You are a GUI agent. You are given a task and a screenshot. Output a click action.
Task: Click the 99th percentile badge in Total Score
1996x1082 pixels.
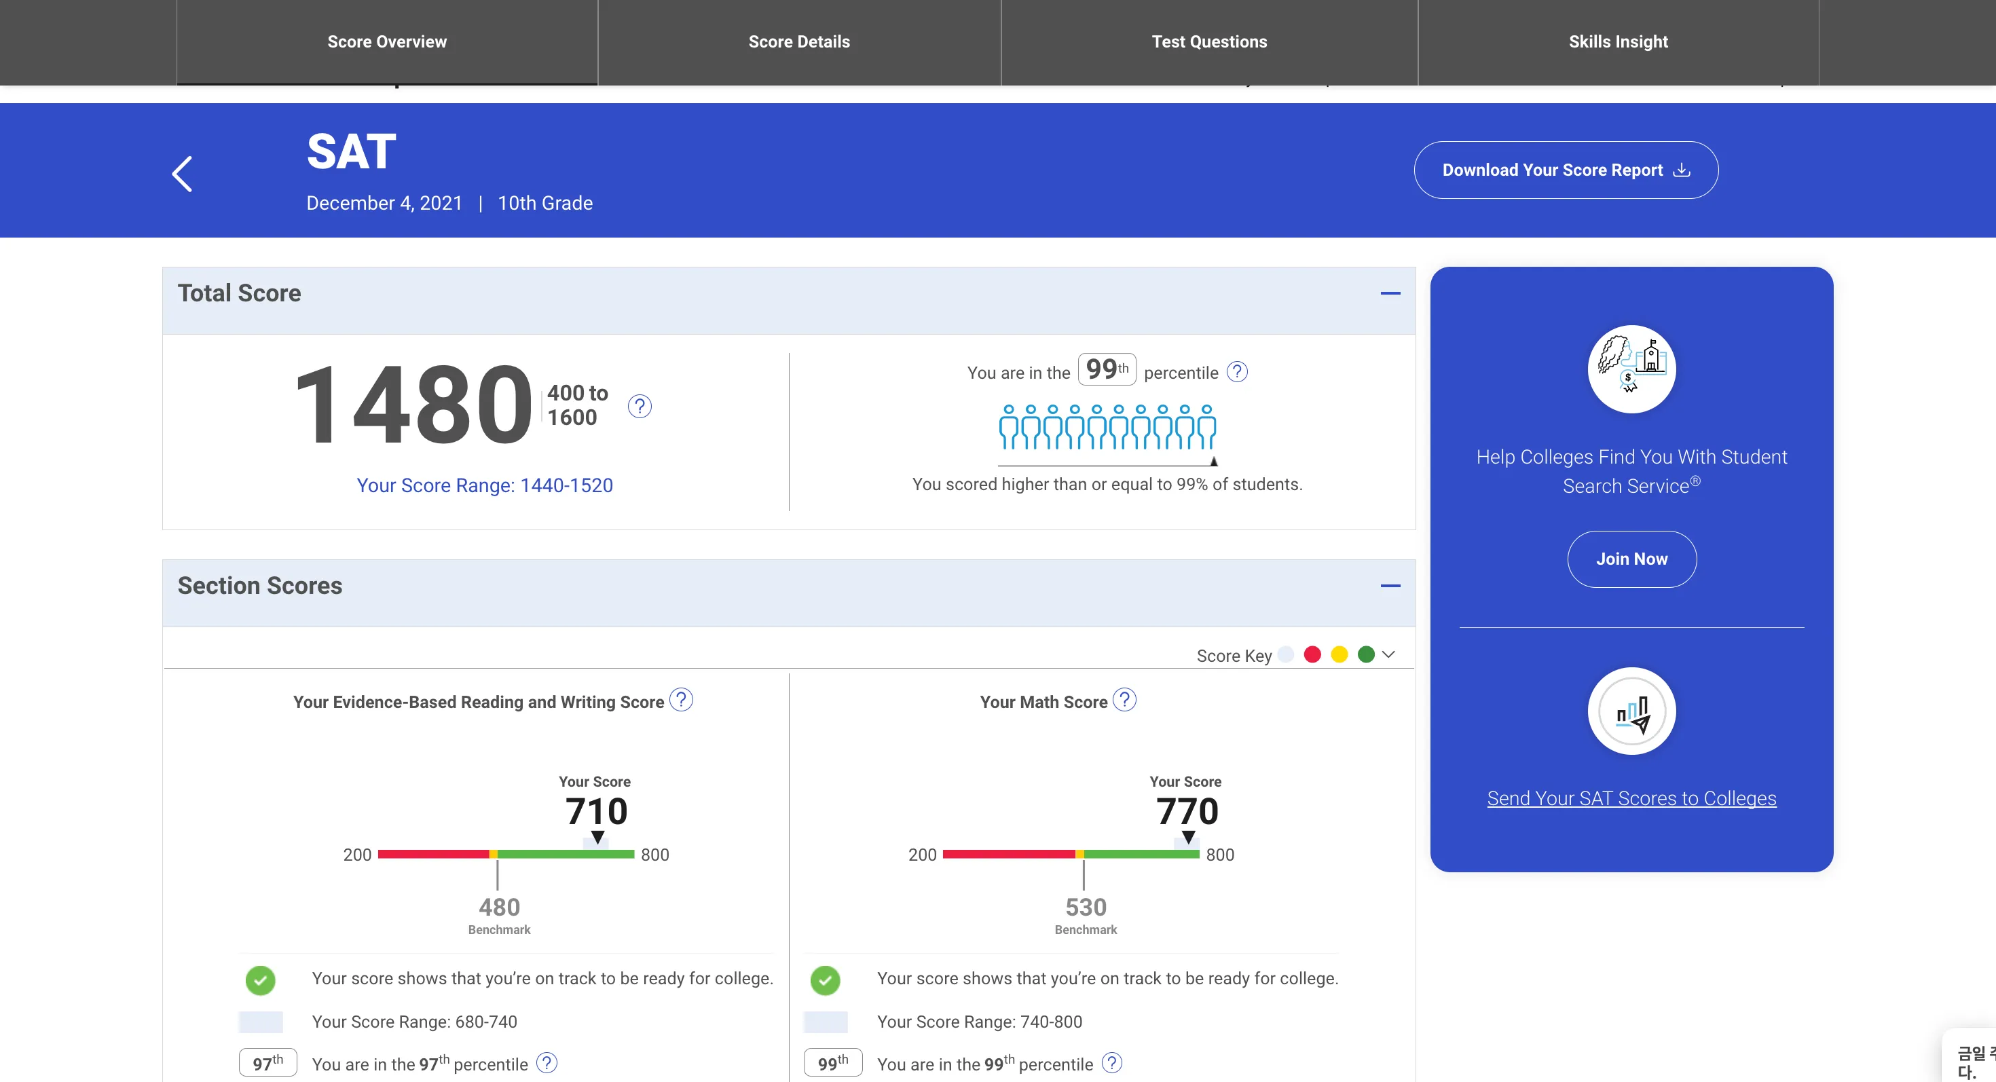pyautogui.click(x=1107, y=369)
